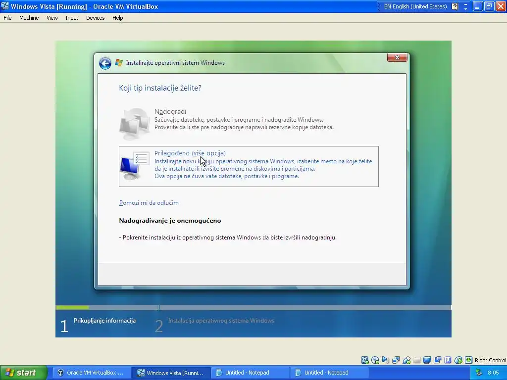Click the 8:05 taskbar clock
Screen dimensions: 507x380
click(493, 373)
